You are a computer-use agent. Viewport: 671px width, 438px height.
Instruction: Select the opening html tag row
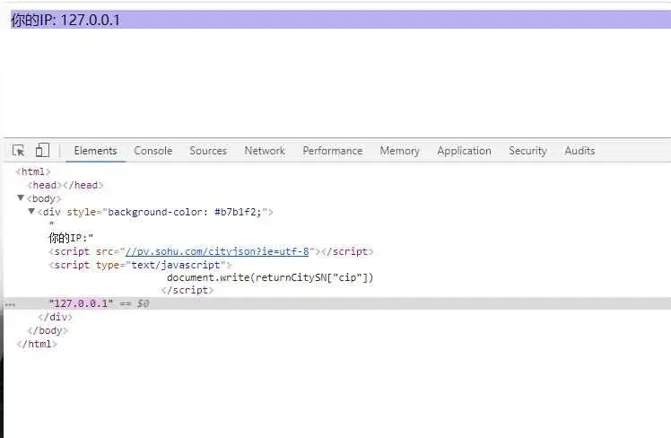pyautogui.click(x=33, y=171)
